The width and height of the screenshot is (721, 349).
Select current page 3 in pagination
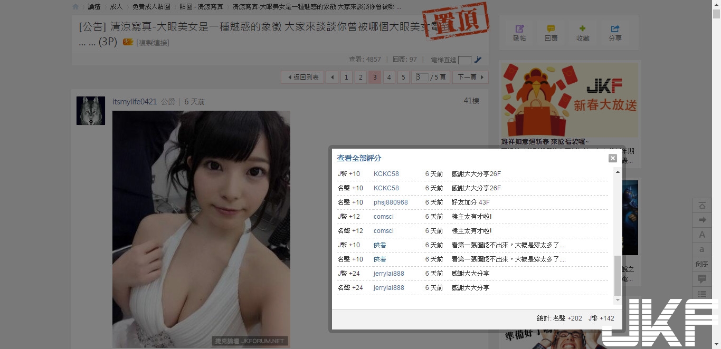(375, 77)
